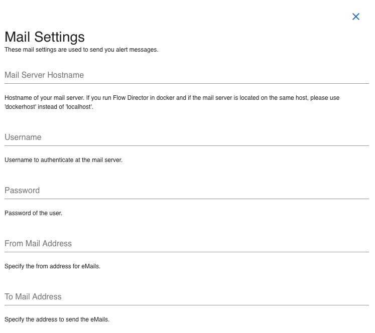The image size is (375, 333).
Task: Click the word 'dockerhost' in hostname hint
Action: pos(20,107)
